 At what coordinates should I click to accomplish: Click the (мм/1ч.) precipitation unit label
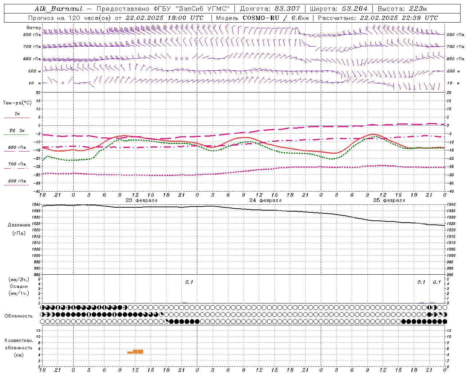[19, 293]
